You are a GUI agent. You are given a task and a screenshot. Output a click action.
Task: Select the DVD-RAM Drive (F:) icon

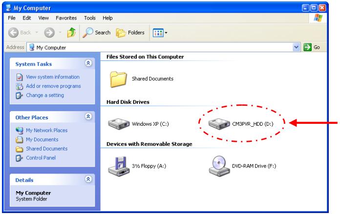point(219,166)
